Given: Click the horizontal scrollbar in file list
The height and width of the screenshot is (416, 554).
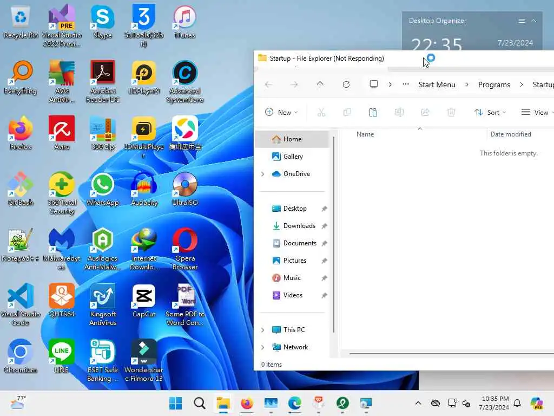Looking at the screenshot, I should point(452,353).
